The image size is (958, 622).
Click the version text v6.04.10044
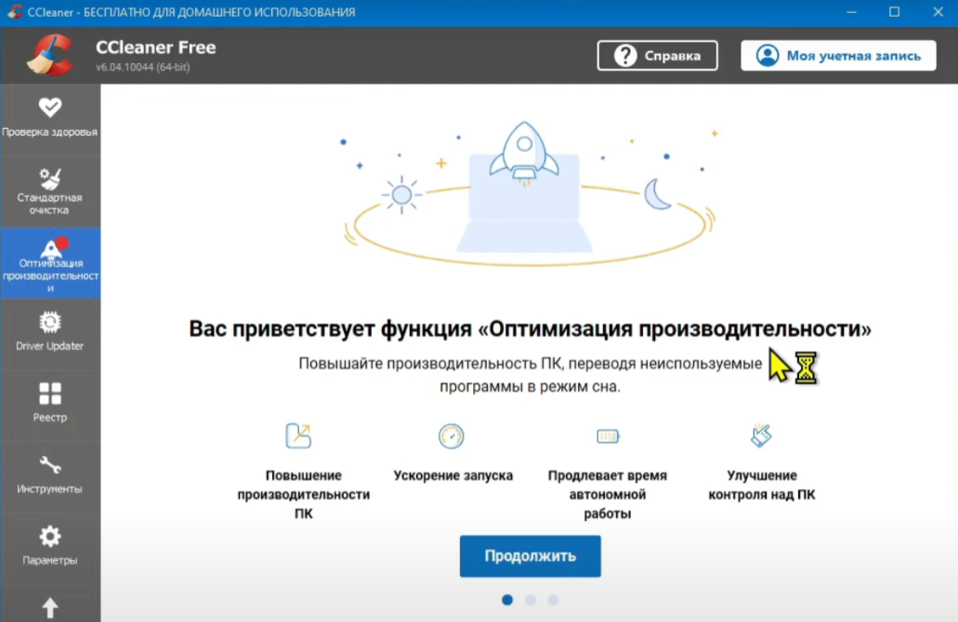pyautogui.click(x=143, y=67)
